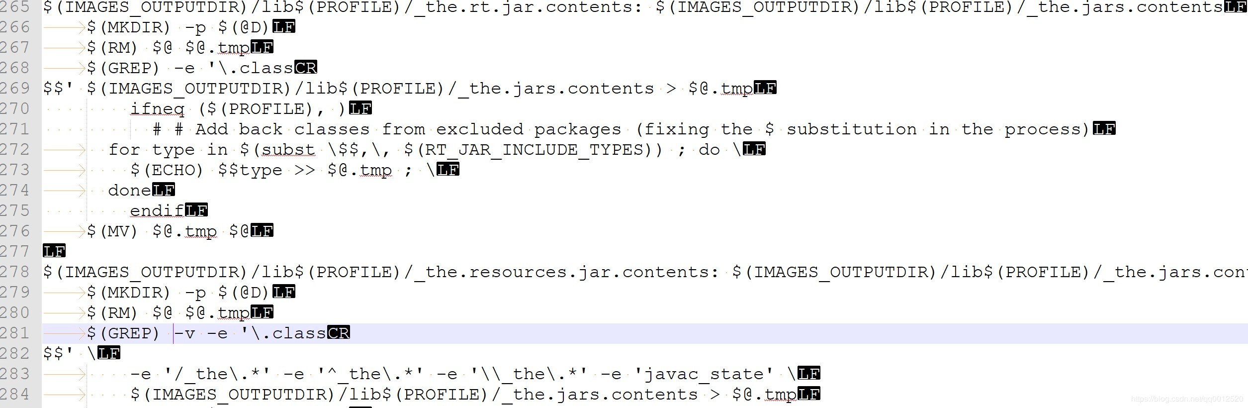The image size is (1248, 408).
Task: Click the tab arrow before $(GREP) -v
Action: (65, 333)
